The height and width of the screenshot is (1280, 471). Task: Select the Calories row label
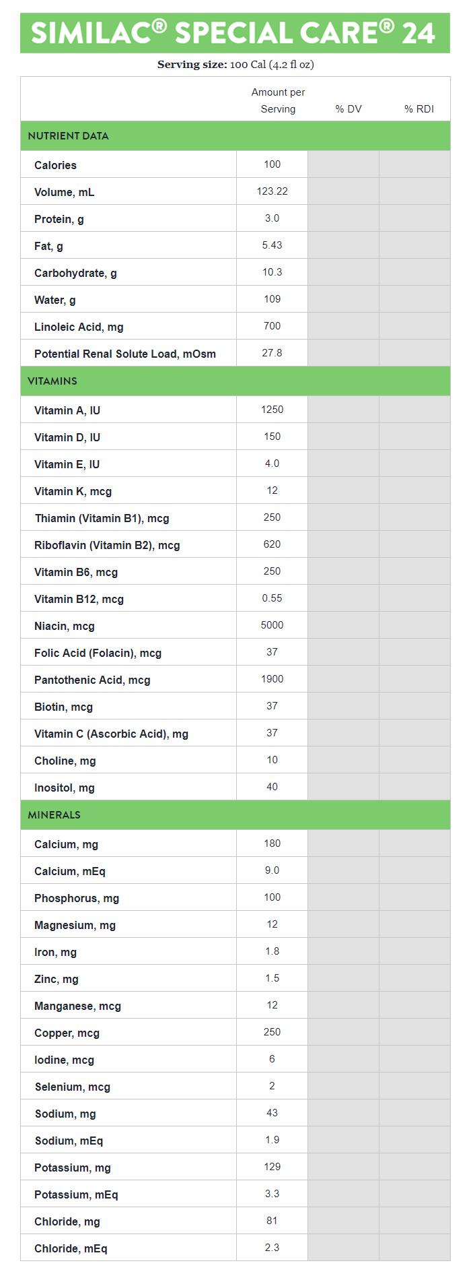(x=55, y=165)
